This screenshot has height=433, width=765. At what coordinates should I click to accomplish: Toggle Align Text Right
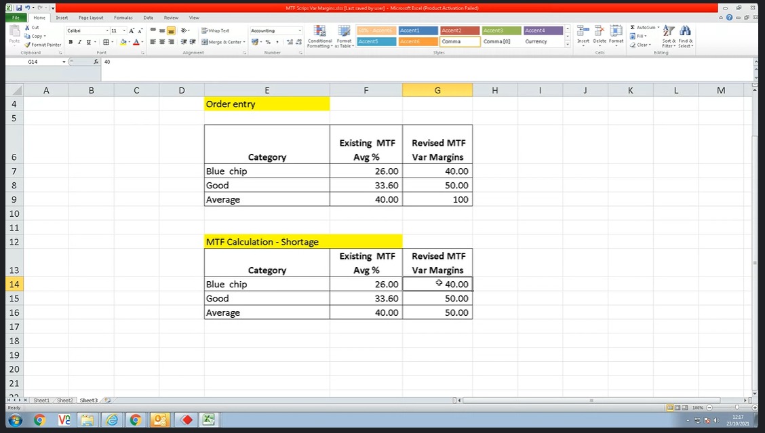[171, 43]
